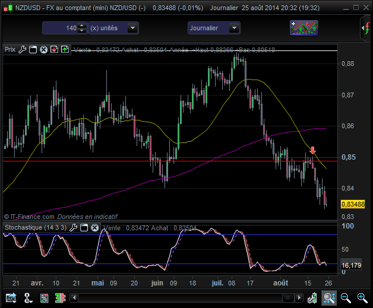Maximize the NZDUSD chart window

[356, 8]
